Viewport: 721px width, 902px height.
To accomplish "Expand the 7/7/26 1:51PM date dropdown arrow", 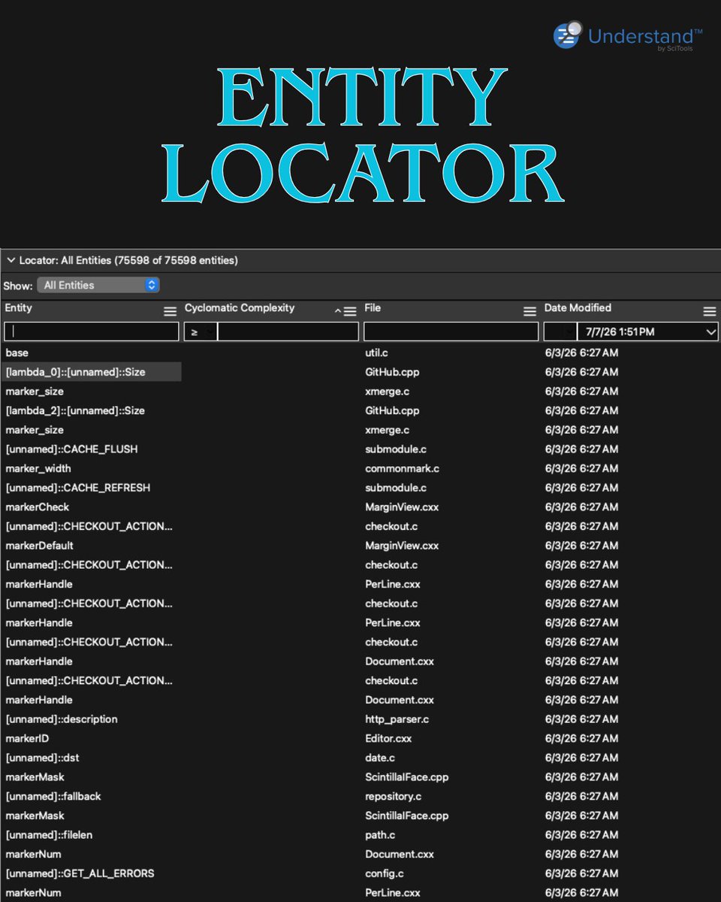I will pos(710,332).
